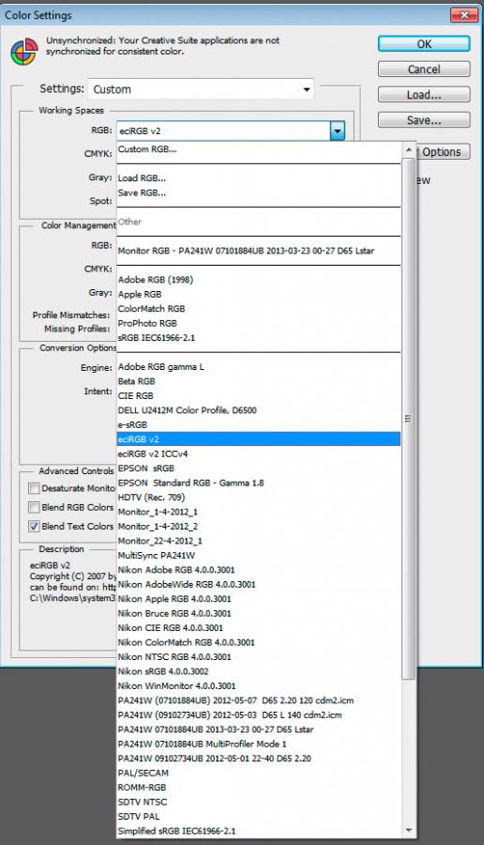Select ROMM-RGB profile
Image resolution: width=484 pixels, height=845 pixels.
click(259, 788)
